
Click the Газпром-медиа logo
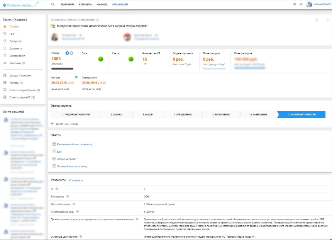[20, 5]
